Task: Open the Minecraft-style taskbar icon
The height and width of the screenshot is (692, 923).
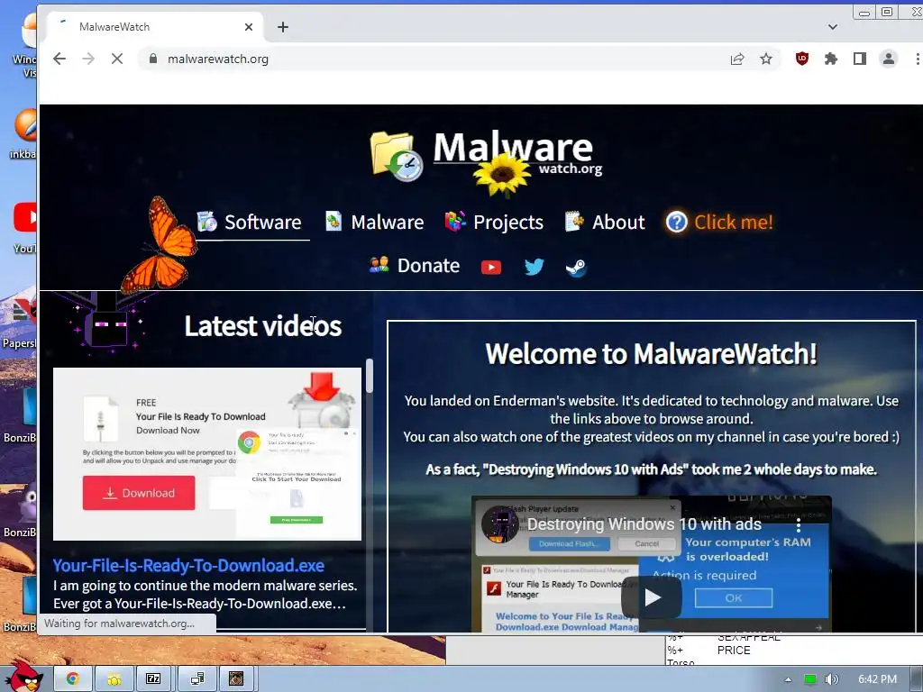Action: [236, 679]
